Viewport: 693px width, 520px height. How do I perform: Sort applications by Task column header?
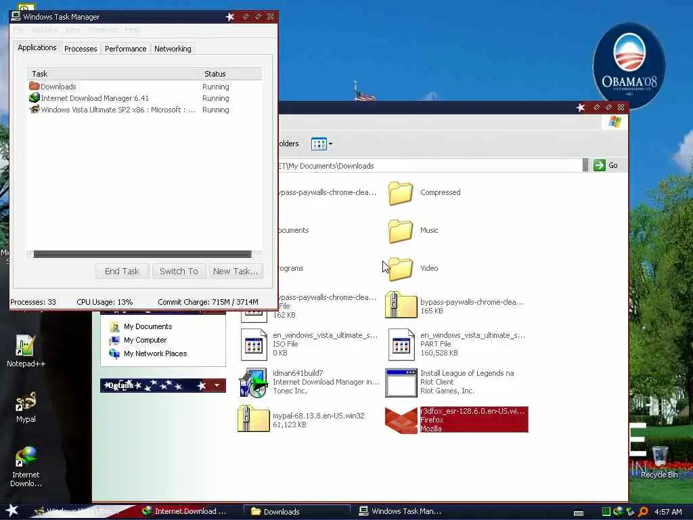pos(113,74)
